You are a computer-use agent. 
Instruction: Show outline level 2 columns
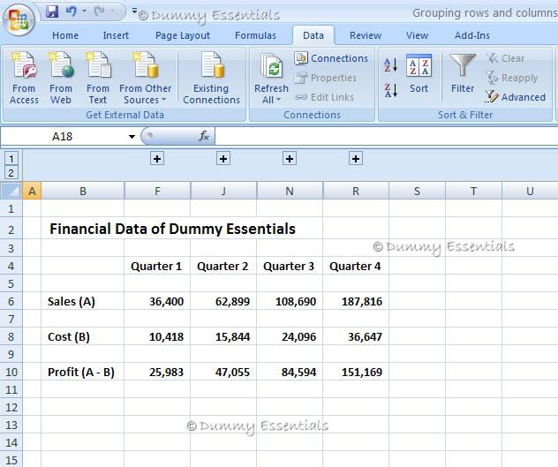pyautogui.click(x=11, y=173)
